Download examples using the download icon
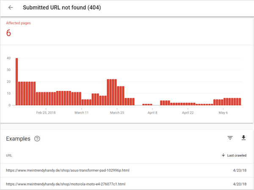The image size is (254, 190). (x=243, y=138)
